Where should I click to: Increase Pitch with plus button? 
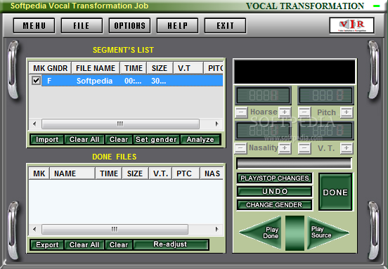347,112
